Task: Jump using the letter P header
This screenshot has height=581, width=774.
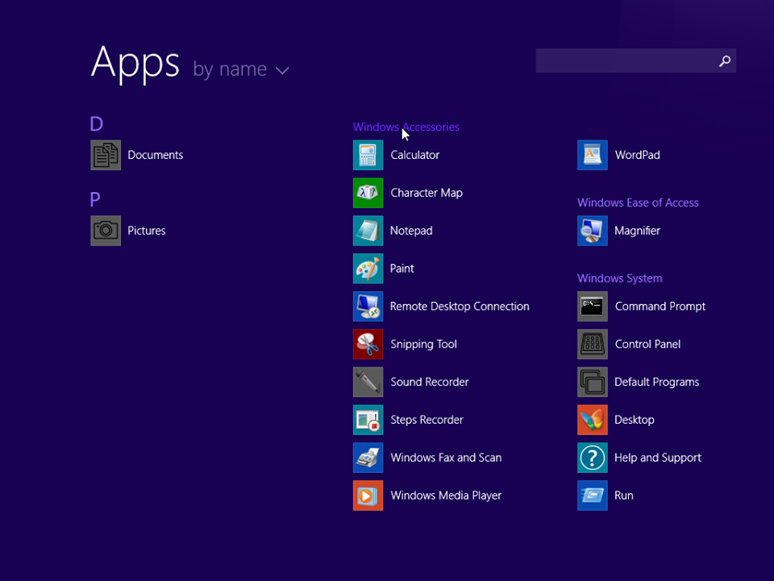Action: point(95,199)
